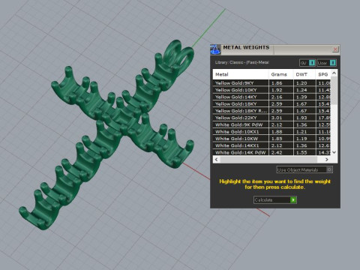Click the 2.42 grams cell for 14K PdW

(x=281, y=152)
